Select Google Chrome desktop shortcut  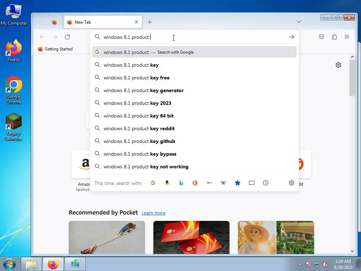[14, 90]
